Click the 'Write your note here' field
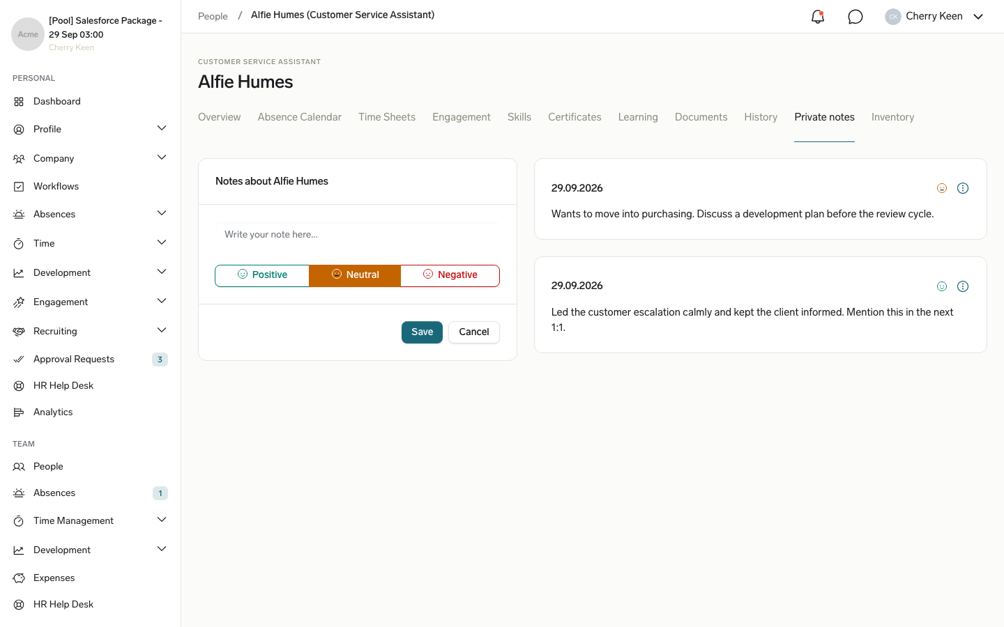 (x=358, y=235)
